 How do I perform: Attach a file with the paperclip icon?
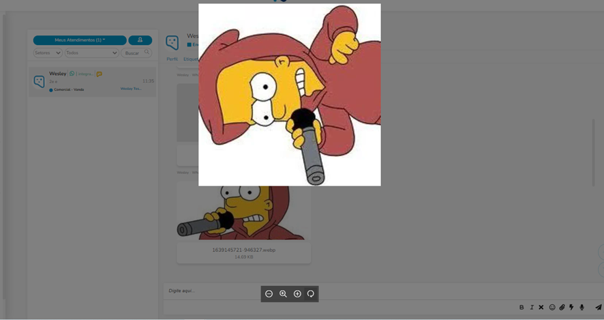(x=562, y=307)
